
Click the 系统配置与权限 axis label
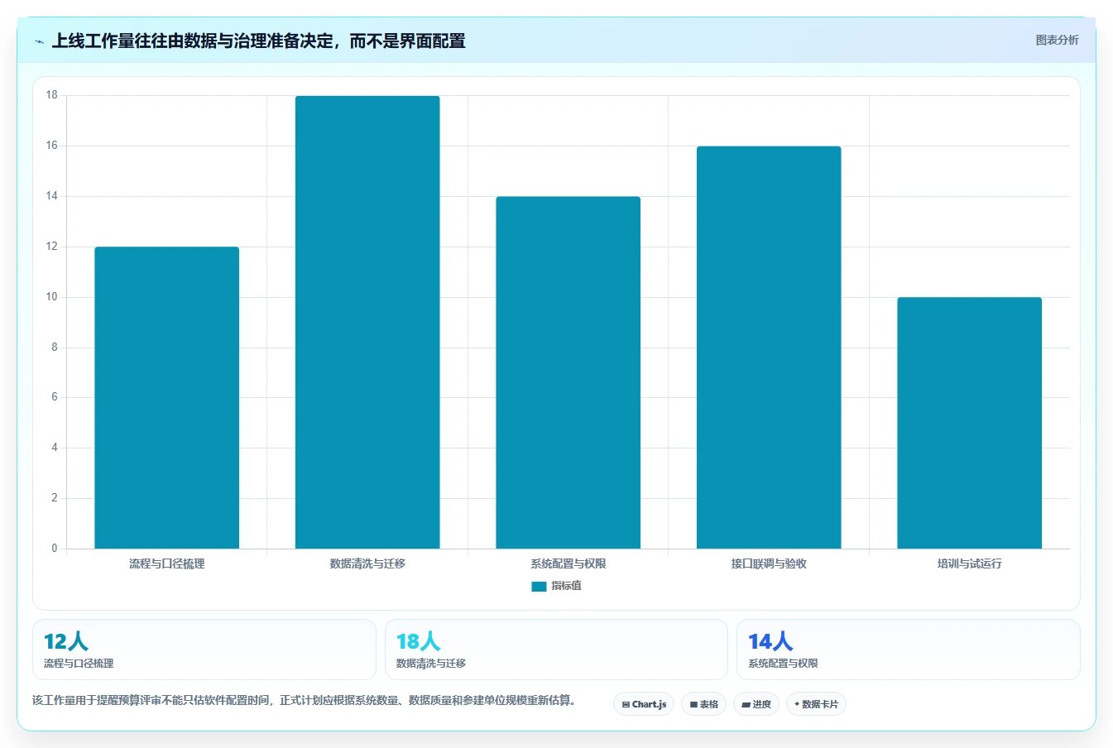[x=568, y=563]
